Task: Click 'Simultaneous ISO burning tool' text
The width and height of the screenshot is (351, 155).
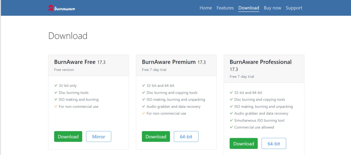Action: (x=259, y=120)
